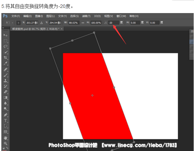Open the 图层(L) menu

pos(50,16)
